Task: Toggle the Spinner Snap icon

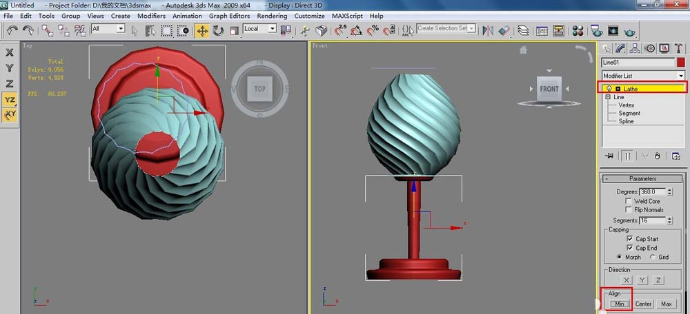Action: click(x=389, y=30)
